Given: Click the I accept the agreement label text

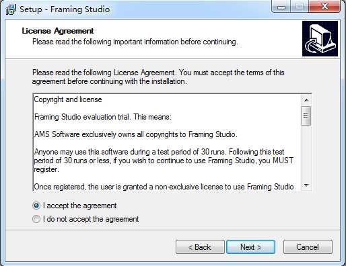Looking at the screenshot, I should coord(80,206).
